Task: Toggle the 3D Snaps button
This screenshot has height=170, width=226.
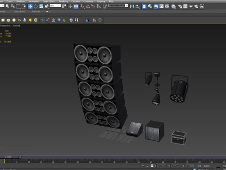Action: pyautogui.click(x=82, y=6)
